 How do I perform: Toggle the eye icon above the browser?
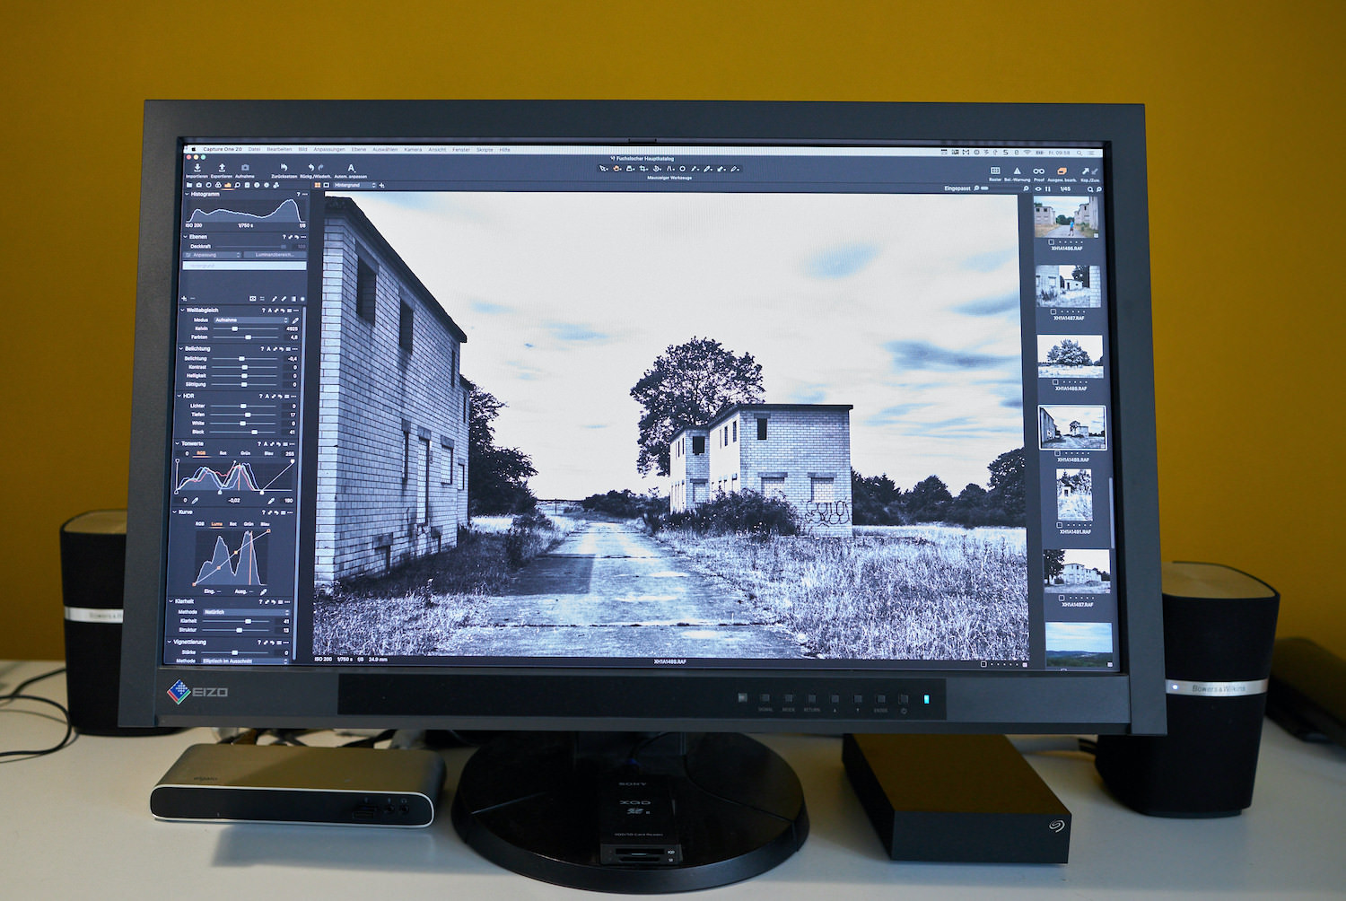(1038, 189)
